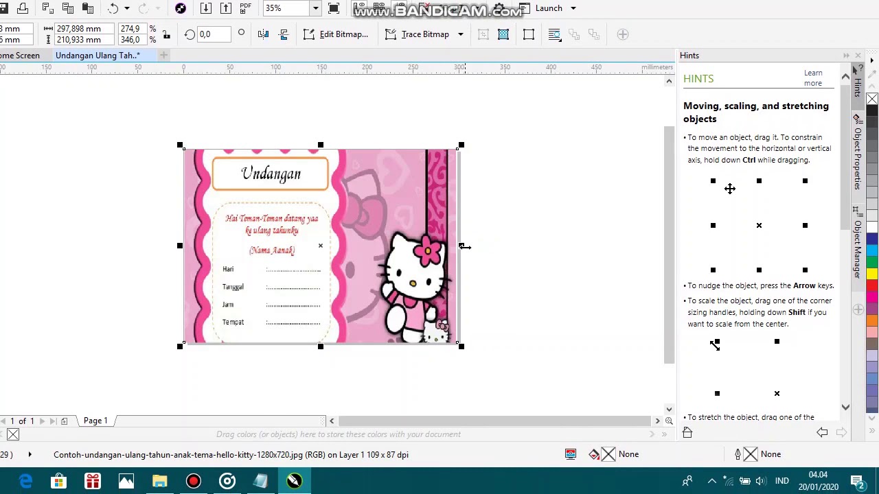The height and width of the screenshot is (494, 879).
Task: Mirror the bitmap horizontally
Action: tap(263, 34)
